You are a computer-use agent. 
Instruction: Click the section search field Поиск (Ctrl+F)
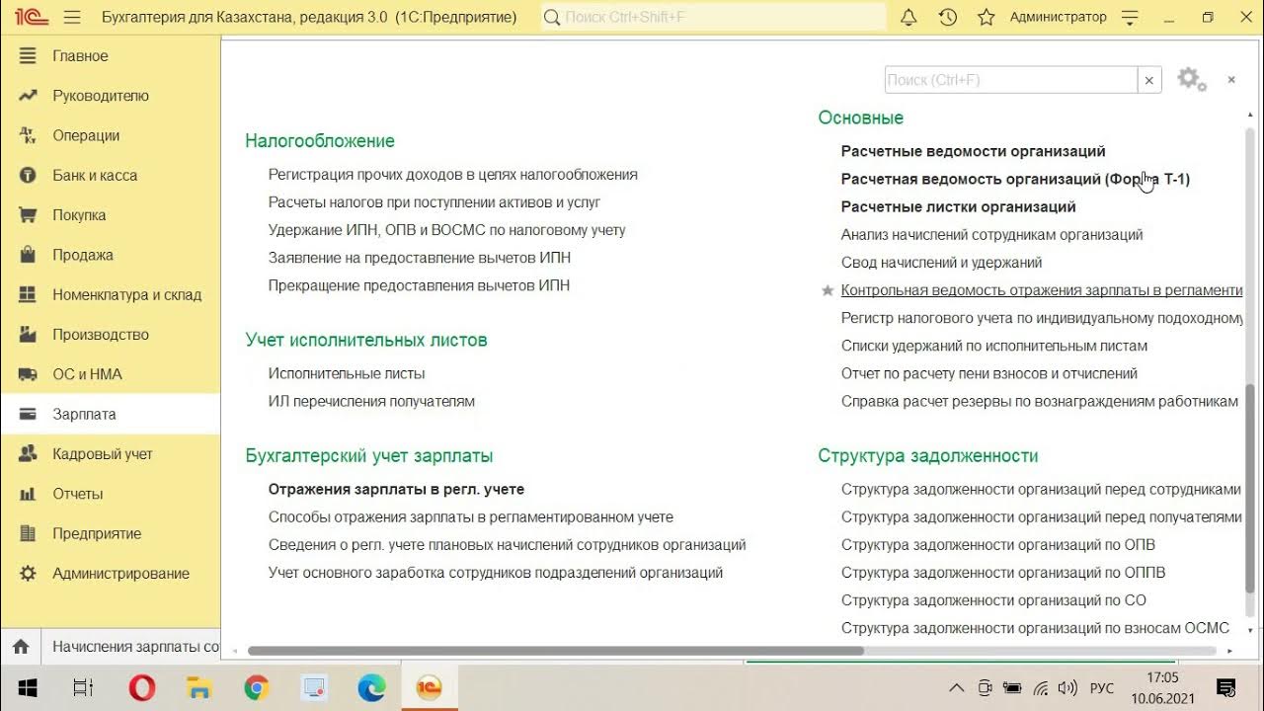(1011, 80)
